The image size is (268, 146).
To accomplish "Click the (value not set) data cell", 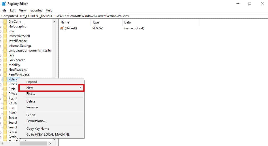I will 134,28.
